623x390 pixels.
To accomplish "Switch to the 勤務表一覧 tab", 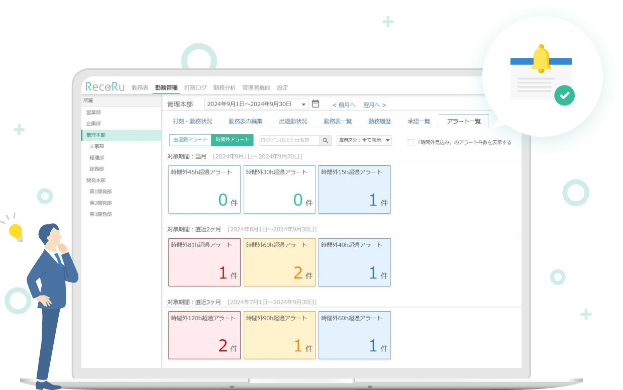I will coord(338,121).
